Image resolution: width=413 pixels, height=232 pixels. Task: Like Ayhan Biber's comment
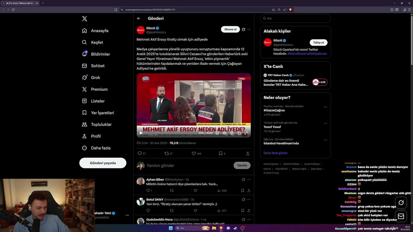click(196, 191)
